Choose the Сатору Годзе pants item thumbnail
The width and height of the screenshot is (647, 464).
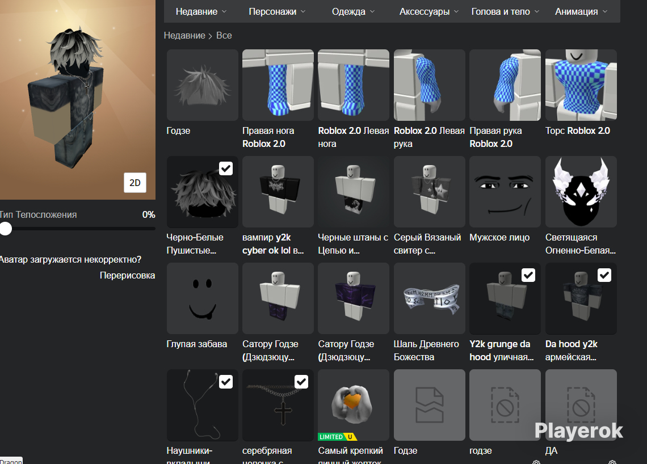(278, 298)
